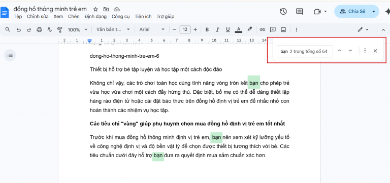Open the Chèn menu
390x183 pixels.
[74, 17]
